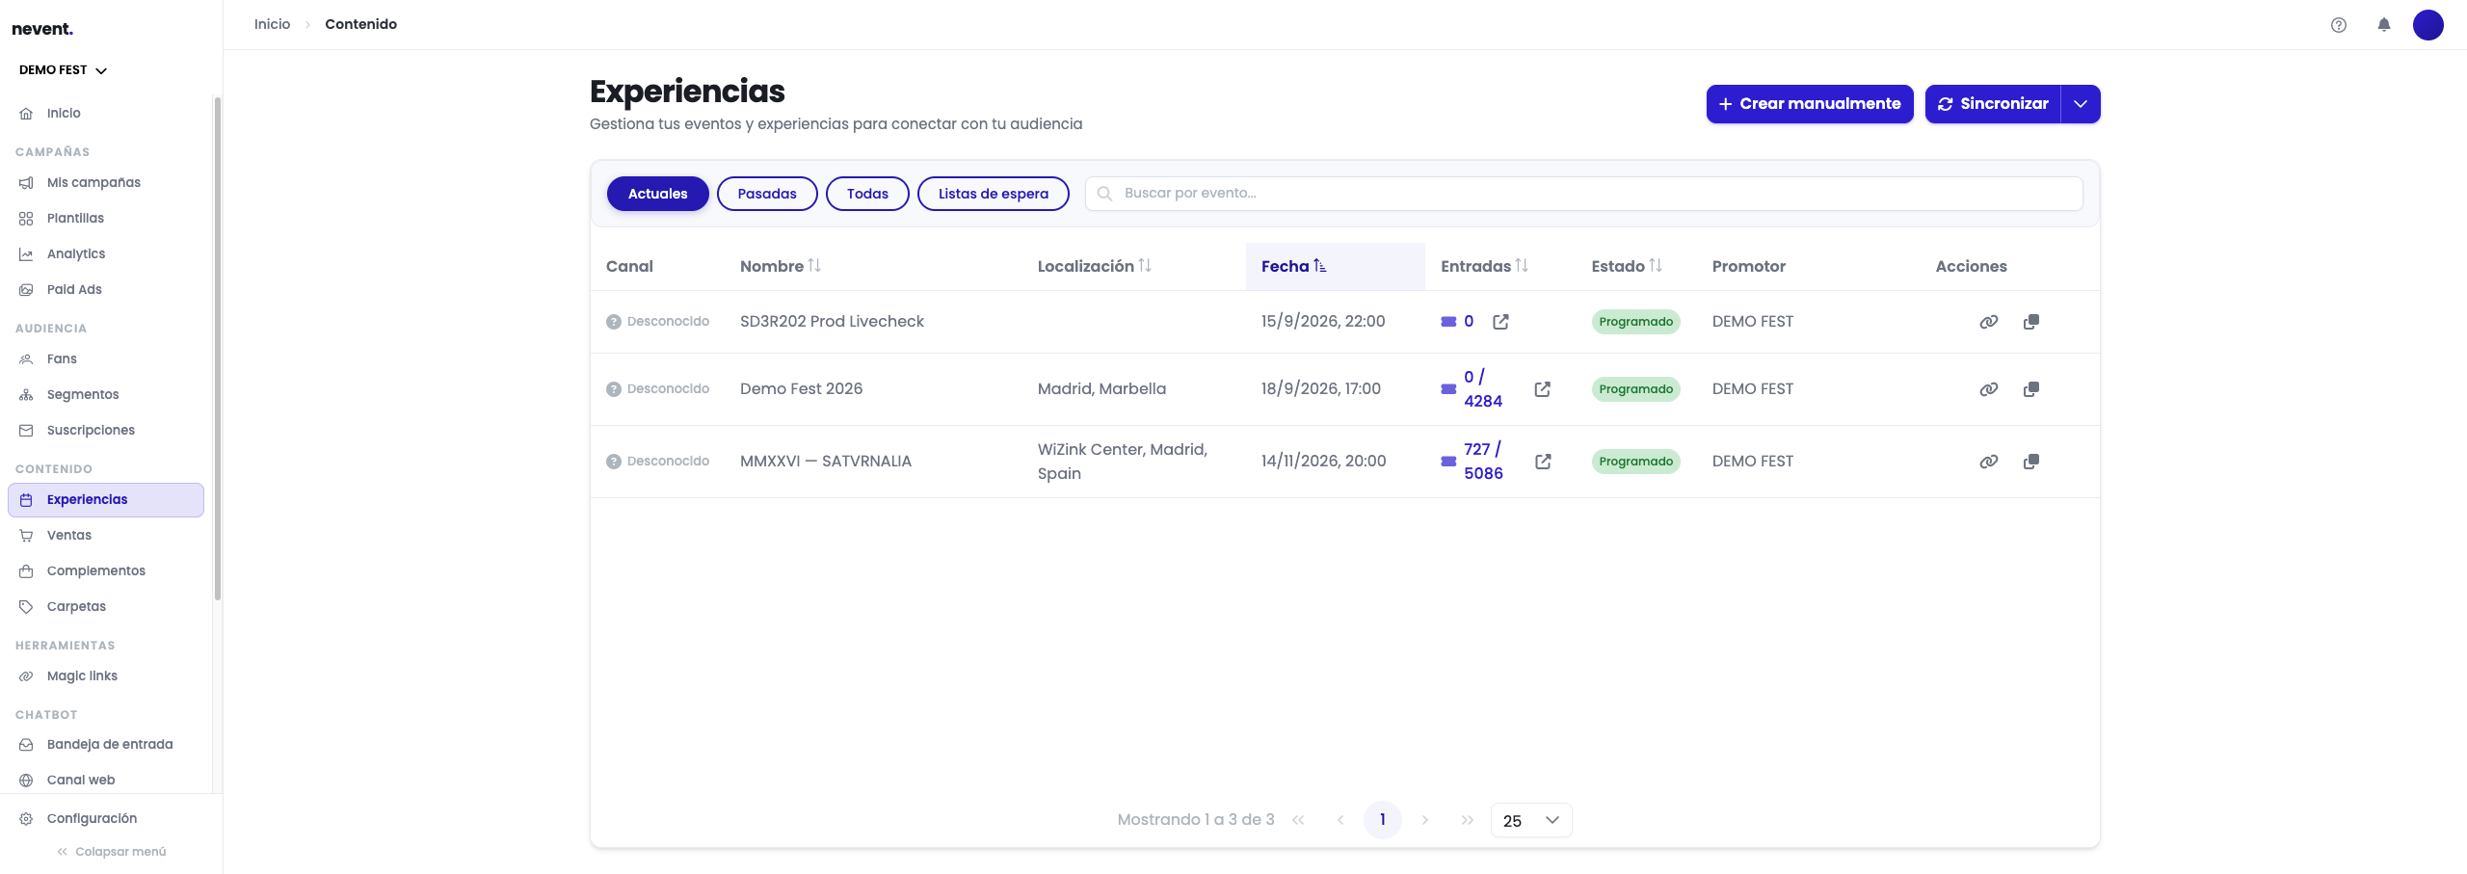Open ticket count 0 / 4284 link
The height and width of the screenshot is (874, 2467).
click(x=1483, y=389)
